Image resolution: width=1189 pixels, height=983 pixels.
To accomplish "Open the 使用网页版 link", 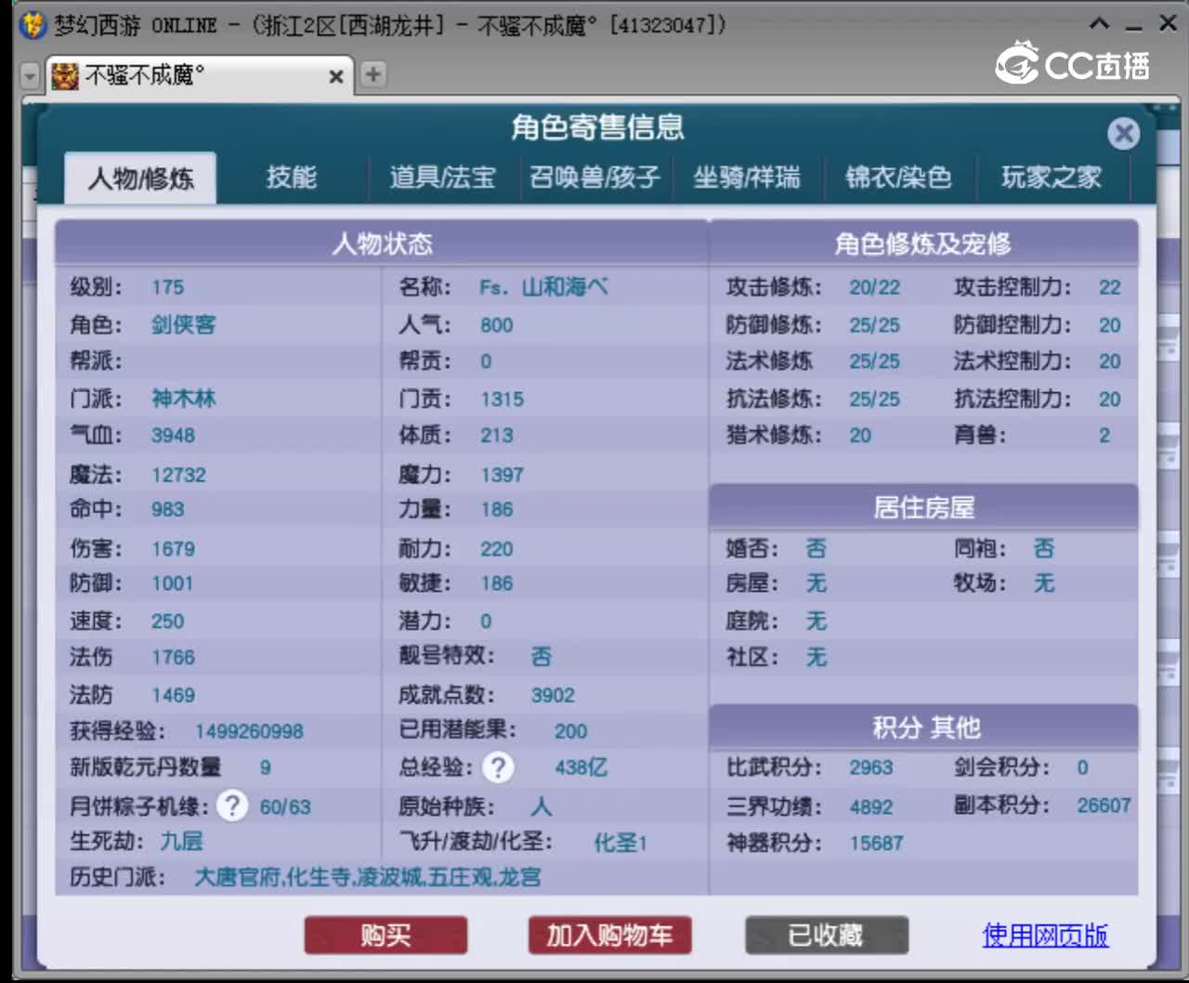I will tap(1045, 935).
